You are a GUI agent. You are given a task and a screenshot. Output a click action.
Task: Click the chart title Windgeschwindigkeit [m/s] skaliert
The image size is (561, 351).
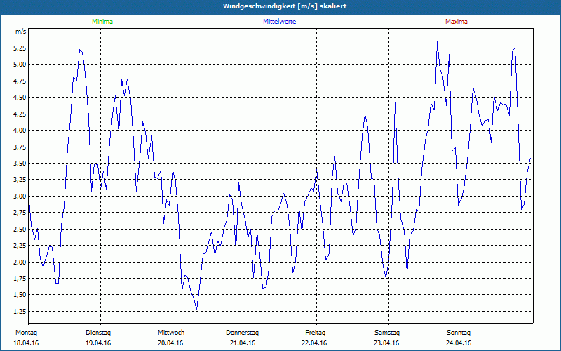click(285, 6)
